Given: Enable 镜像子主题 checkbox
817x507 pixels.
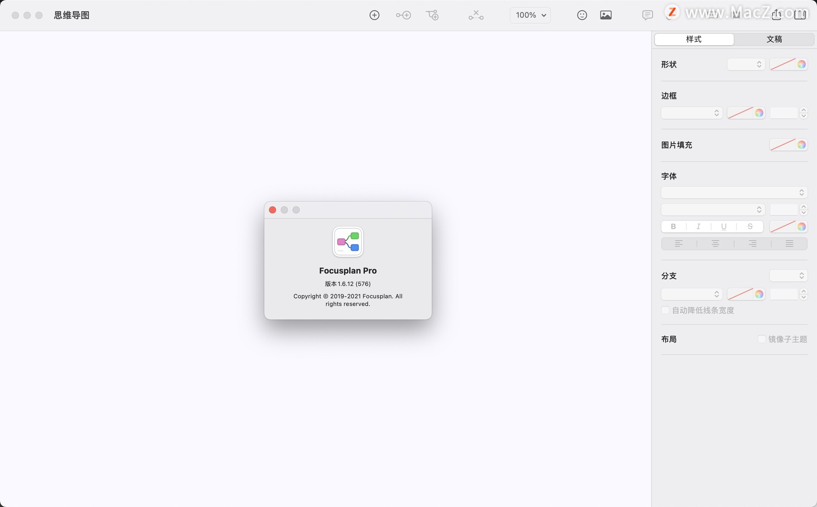Looking at the screenshot, I should [762, 339].
